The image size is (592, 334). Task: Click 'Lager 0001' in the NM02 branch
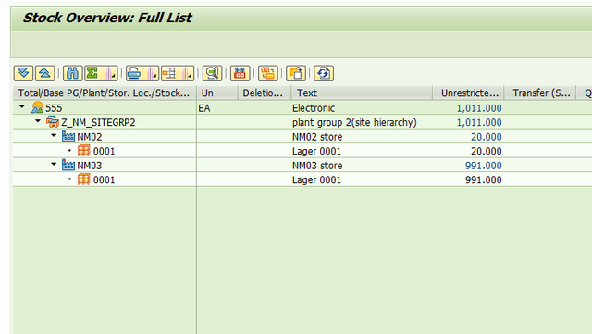tap(316, 151)
